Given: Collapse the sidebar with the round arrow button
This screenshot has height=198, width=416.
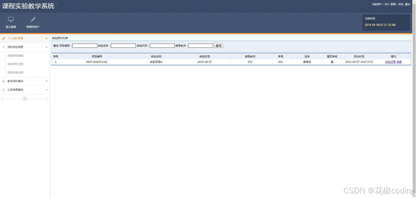Looking at the screenshot, I should 25,99.
